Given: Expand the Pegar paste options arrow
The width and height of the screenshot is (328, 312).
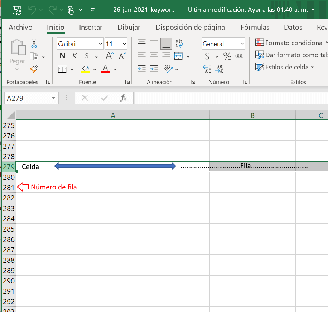Looking at the screenshot, I should pyautogui.click(x=17, y=69).
